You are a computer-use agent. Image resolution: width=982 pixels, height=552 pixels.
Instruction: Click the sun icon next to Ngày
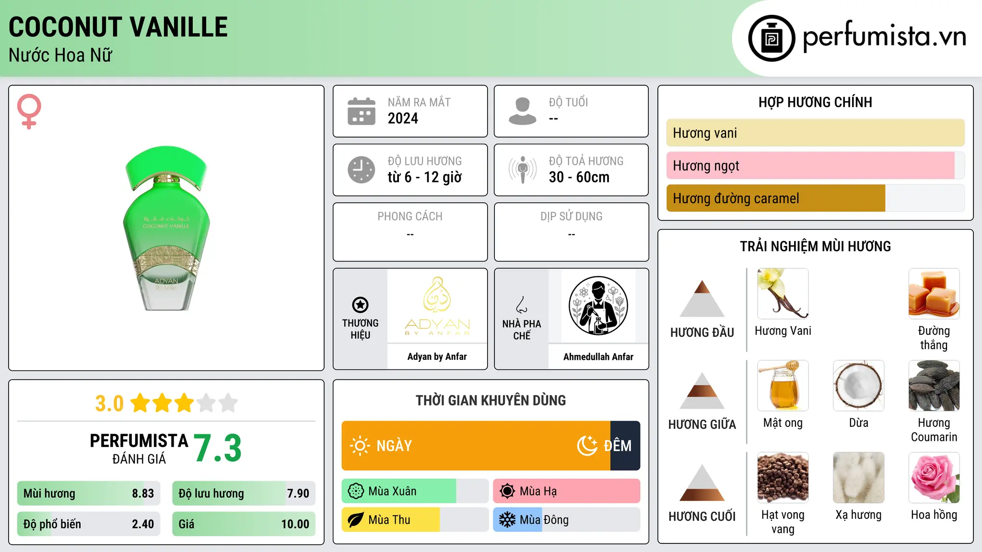[x=360, y=446]
